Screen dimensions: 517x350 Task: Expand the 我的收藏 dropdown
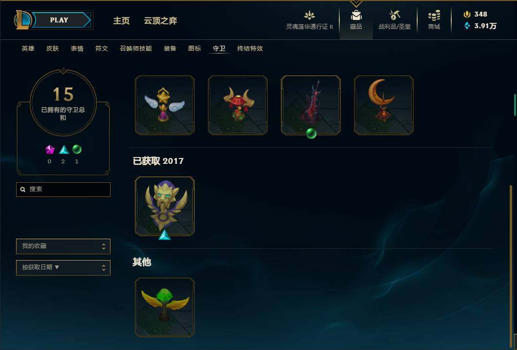(63, 246)
